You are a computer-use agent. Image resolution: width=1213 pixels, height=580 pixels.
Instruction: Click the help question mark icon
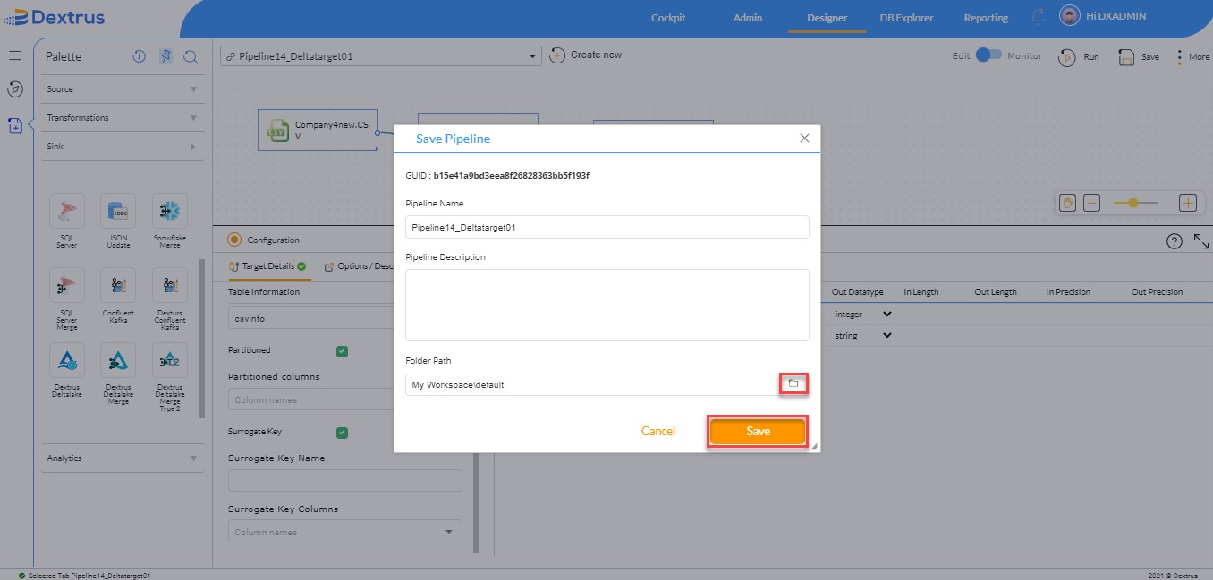click(1175, 241)
